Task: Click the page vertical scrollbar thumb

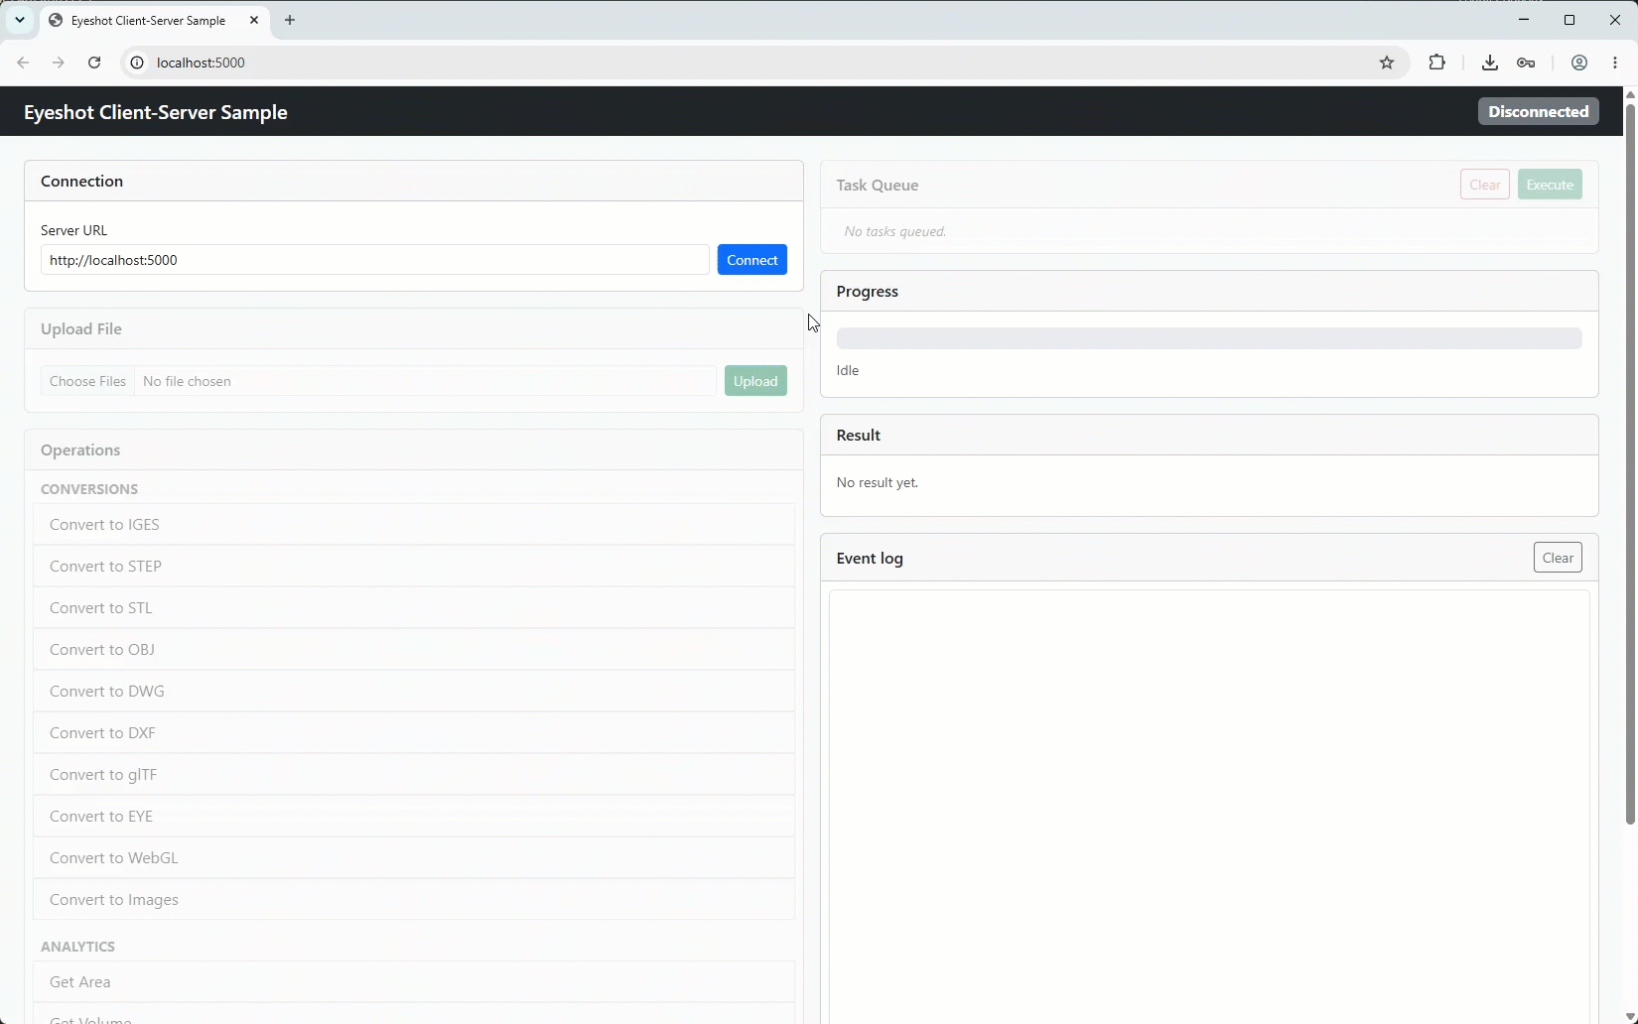Action: coord(1630,463)
